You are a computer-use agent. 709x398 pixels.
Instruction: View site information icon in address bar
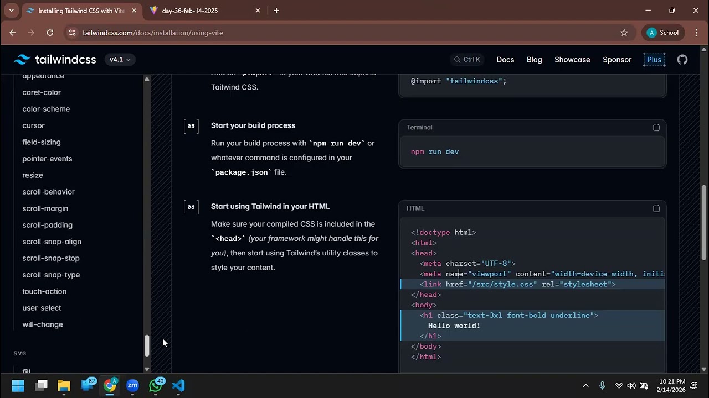pyautogui.click(x=71, y=33)
